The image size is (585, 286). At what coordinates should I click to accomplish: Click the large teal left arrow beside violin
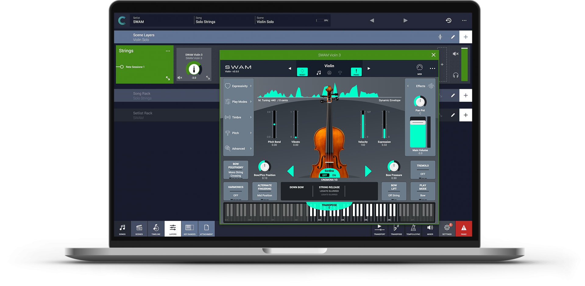coord(291,171)
